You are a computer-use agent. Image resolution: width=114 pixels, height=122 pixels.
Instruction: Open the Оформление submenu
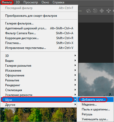pos(39,75)
